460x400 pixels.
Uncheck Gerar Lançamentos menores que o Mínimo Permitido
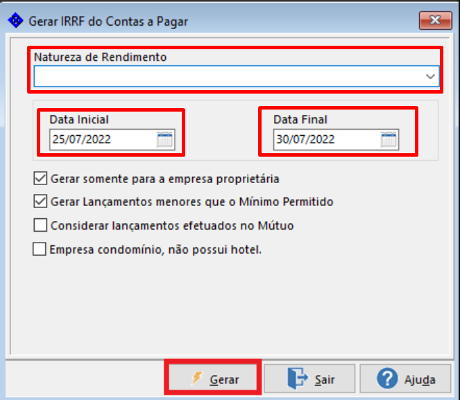click(x=40, y=201)
